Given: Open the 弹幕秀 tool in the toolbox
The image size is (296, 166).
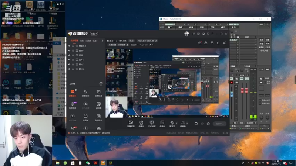Looking at the screenshot, I should [85, 118].
